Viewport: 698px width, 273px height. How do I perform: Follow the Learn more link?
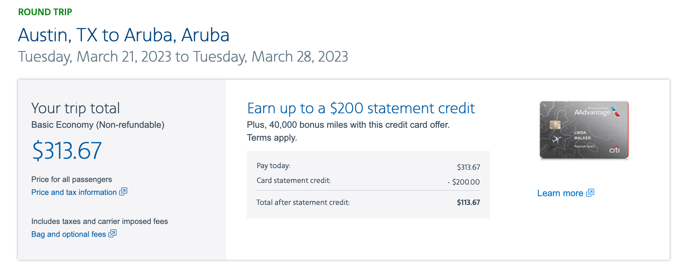(560, 193)
